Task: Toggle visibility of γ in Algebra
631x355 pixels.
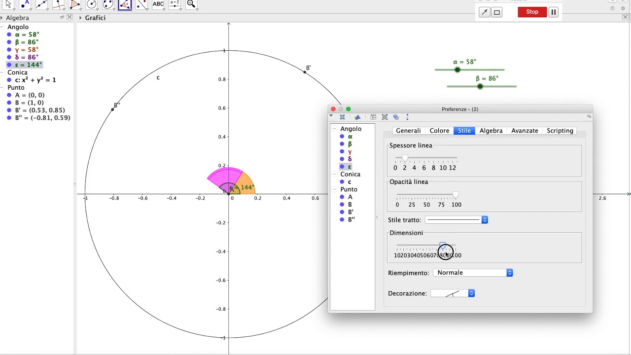Action: [9, 50]
